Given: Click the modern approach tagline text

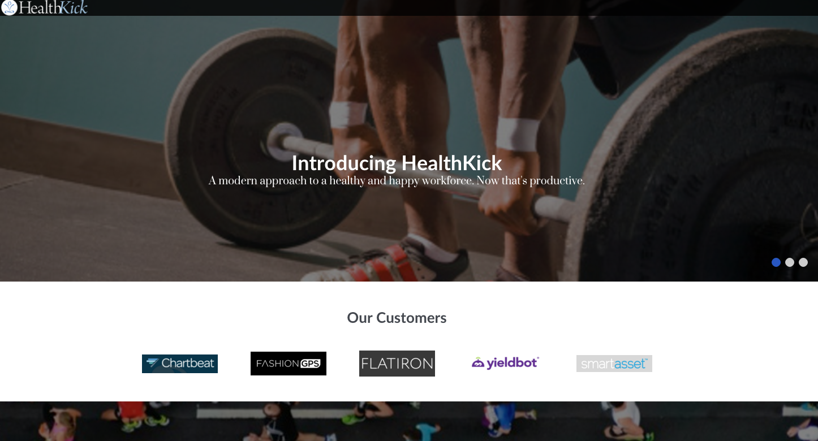Looking at the screenshot, I should pyautogui.click(x=397, y=181).
